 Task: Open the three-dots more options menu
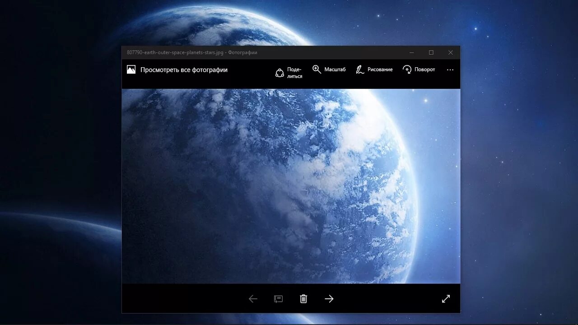[450, 70]
